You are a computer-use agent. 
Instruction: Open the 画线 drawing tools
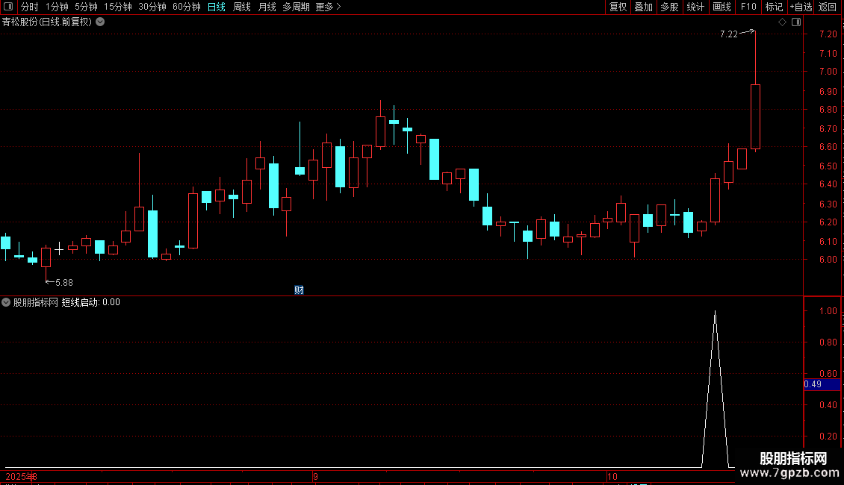point(722,7)
